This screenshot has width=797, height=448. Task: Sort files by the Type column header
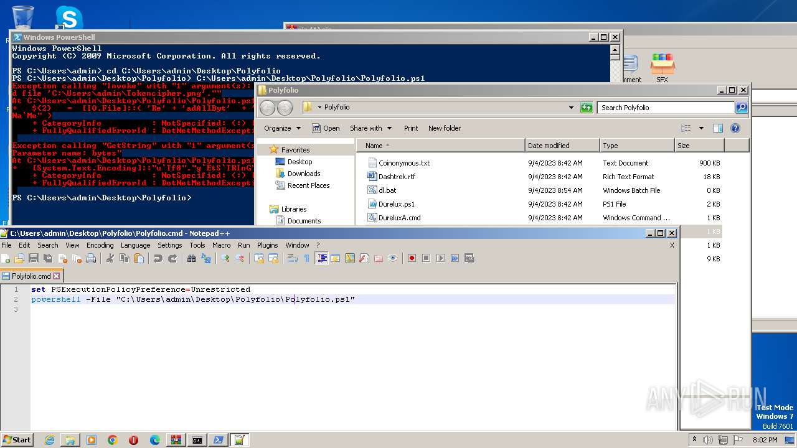pos(637,146)
